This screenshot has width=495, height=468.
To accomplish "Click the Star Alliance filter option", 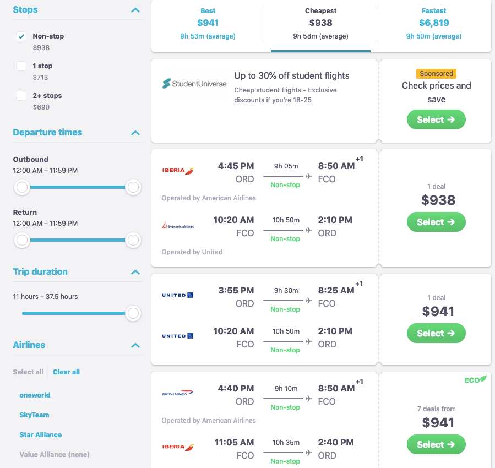I will [x=40, y=434].
